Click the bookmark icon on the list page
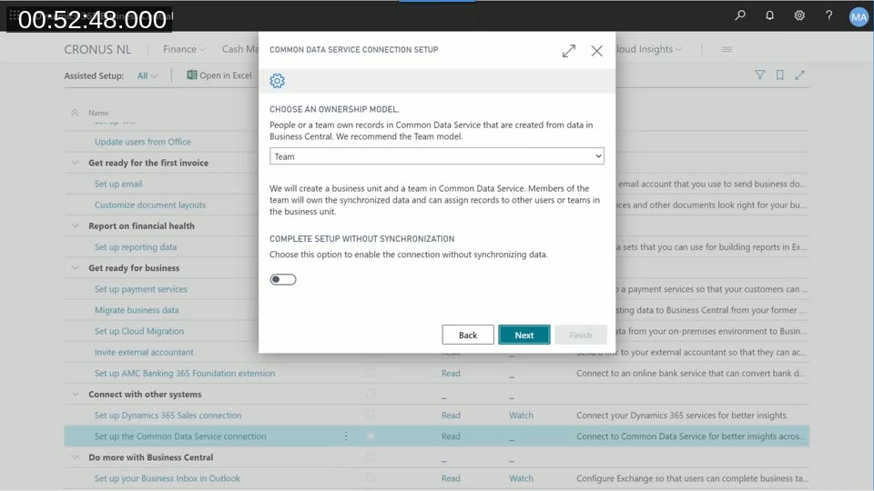Viewport: 874px width, 491px height. [x=780, y=75]
